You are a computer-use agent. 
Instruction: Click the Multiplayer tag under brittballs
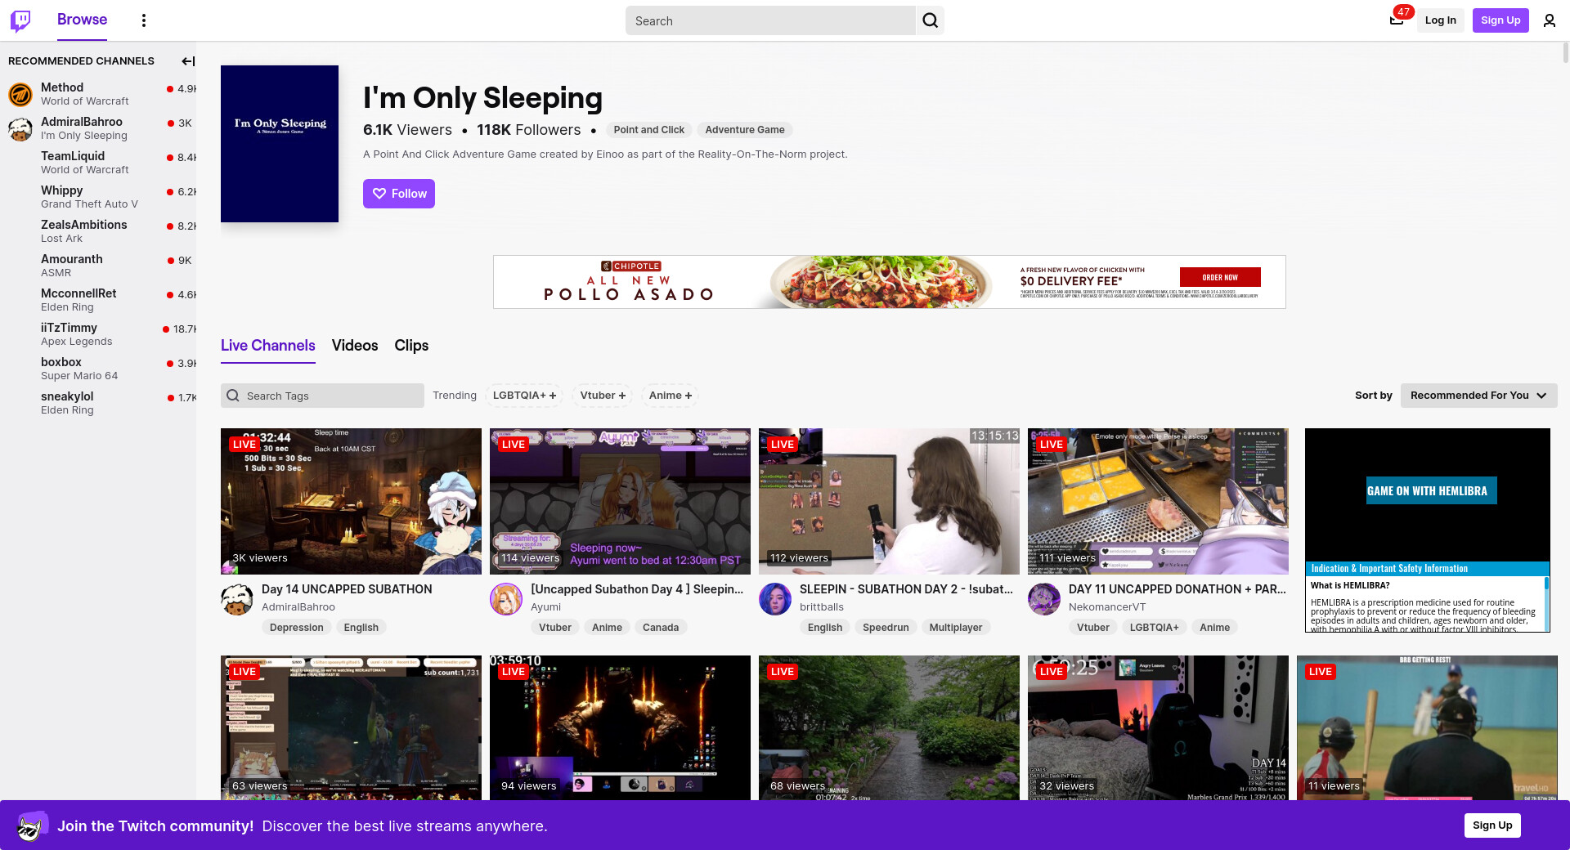point(956,628)
